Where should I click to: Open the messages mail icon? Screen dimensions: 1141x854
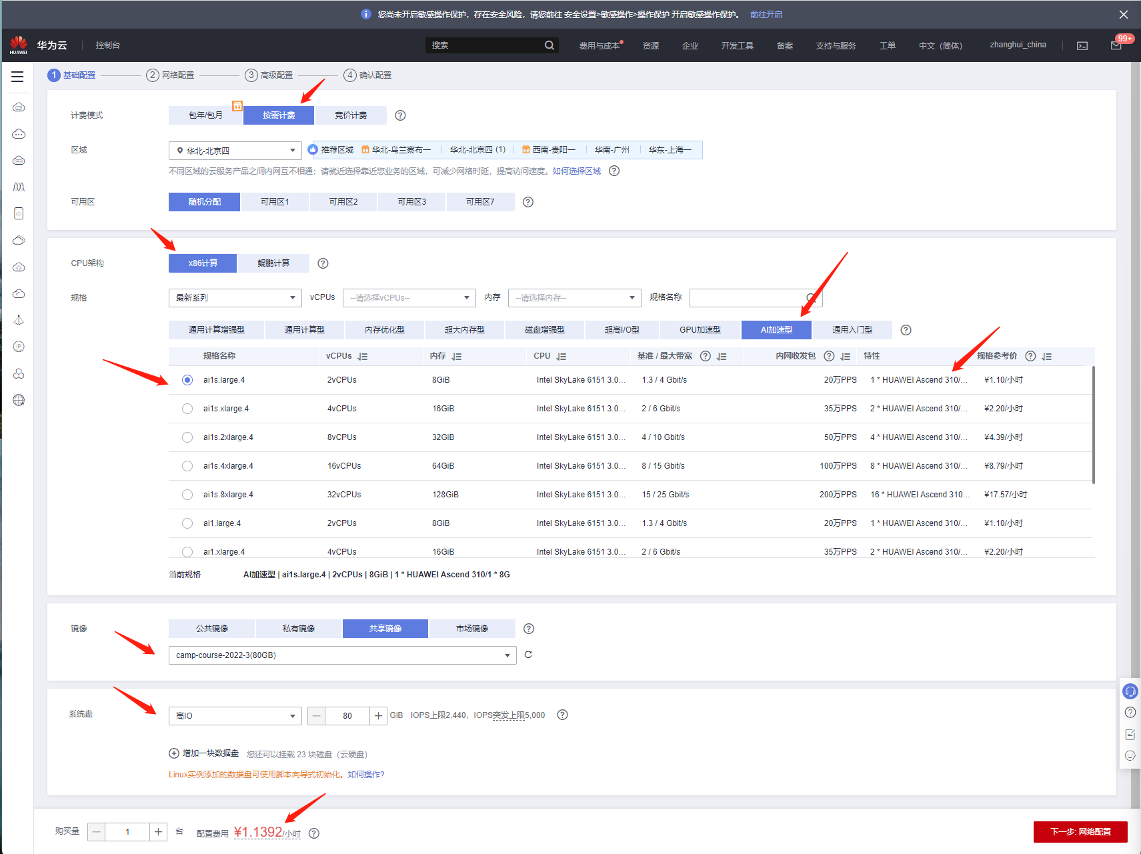point(1116,45)
